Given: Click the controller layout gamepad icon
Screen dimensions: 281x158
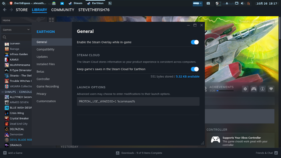Looking at the screenshot, I should click(254, 89).
